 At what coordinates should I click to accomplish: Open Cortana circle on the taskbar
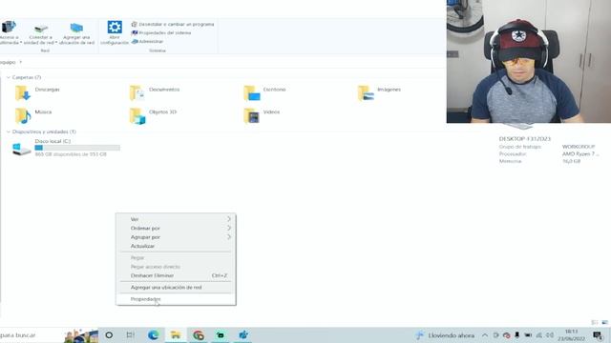click(109, 335)
